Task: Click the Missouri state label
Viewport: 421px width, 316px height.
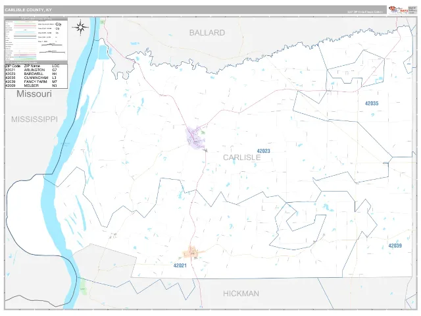Action: [x=34, y=93]
